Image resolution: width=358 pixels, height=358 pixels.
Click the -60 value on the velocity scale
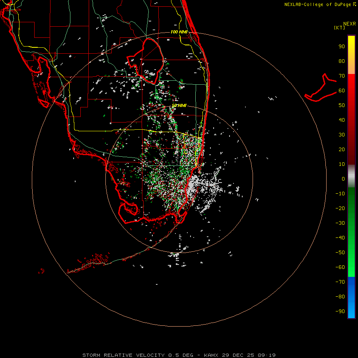tap(340, 267)
